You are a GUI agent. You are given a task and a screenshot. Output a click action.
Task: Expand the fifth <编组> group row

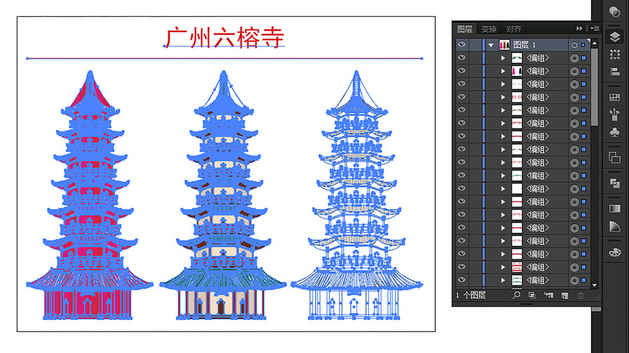pos(503,110)
